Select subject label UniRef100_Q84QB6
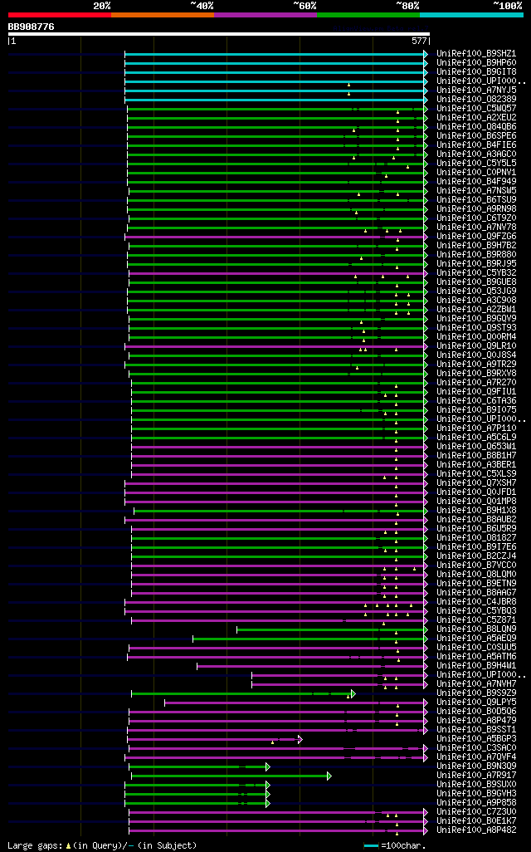 coord(476,127)
